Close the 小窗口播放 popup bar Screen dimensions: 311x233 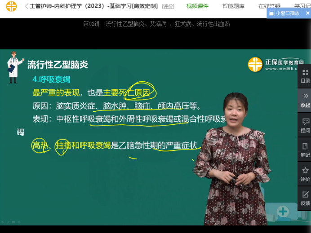(x=307, y=13)
